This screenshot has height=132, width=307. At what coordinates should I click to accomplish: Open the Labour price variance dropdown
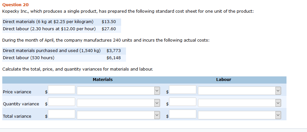(x=240, y=91)
